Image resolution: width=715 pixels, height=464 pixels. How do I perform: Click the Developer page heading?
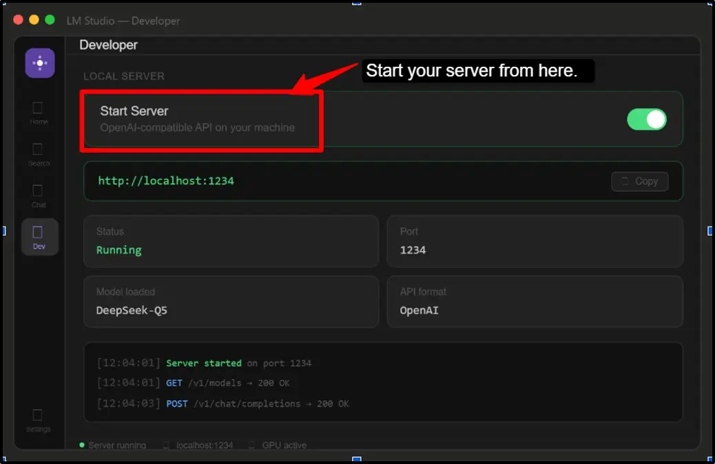[x=109, y=45]
